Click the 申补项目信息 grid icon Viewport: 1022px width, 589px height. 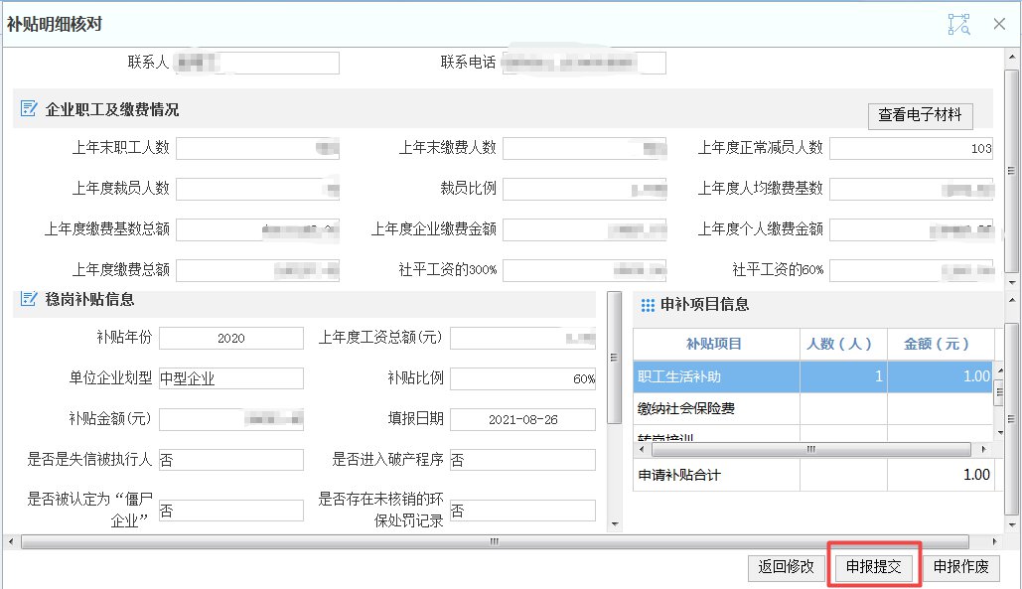point(647,305)
